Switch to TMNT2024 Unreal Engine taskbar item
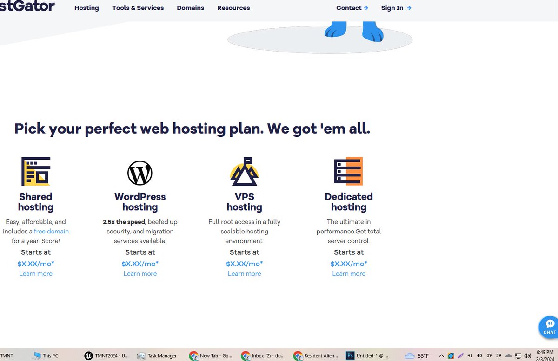 (x=107, y=356)
